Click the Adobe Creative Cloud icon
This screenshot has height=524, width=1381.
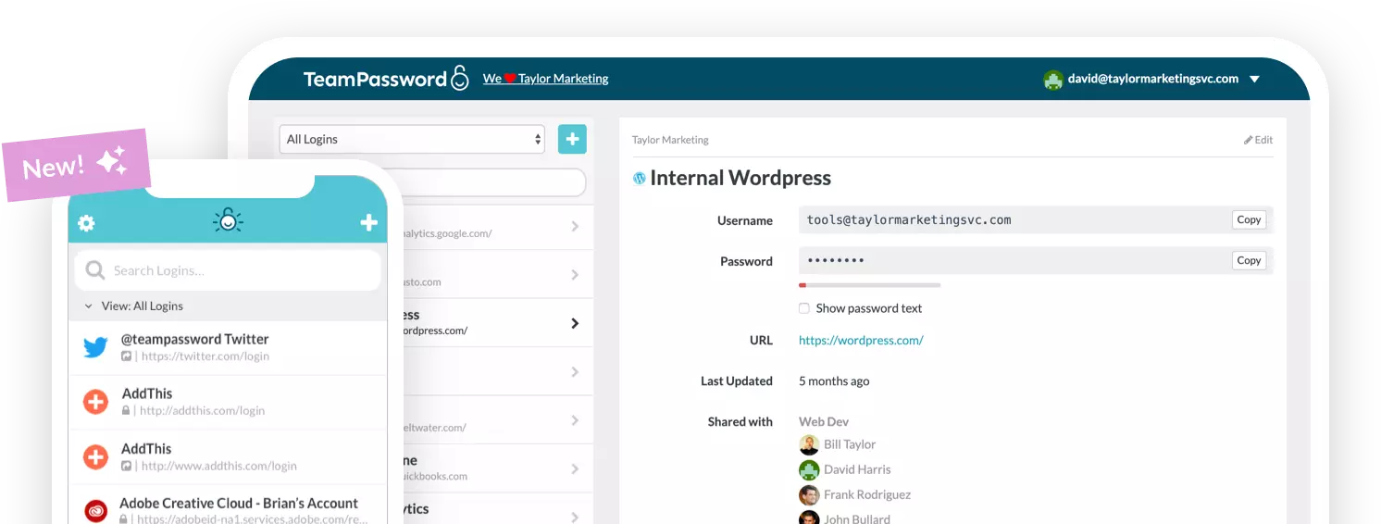95,510
